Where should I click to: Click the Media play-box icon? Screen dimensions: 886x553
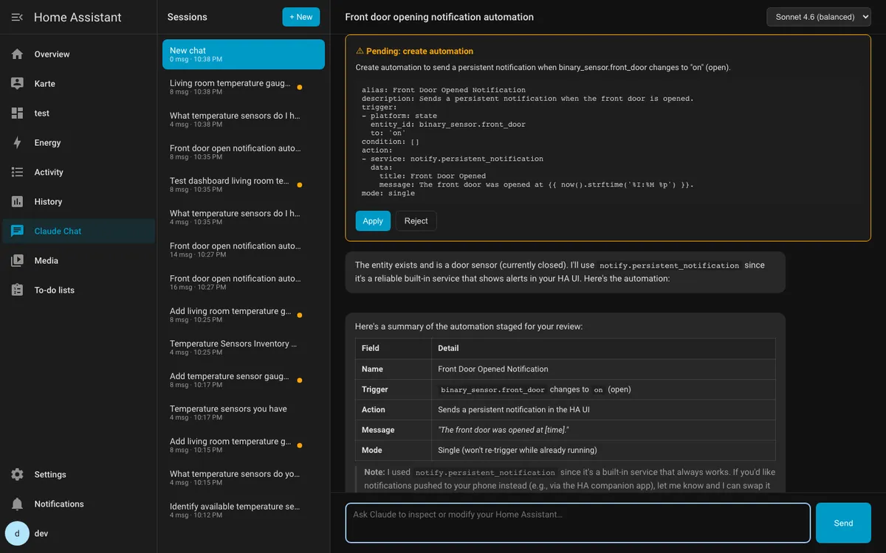click(18, 260)
